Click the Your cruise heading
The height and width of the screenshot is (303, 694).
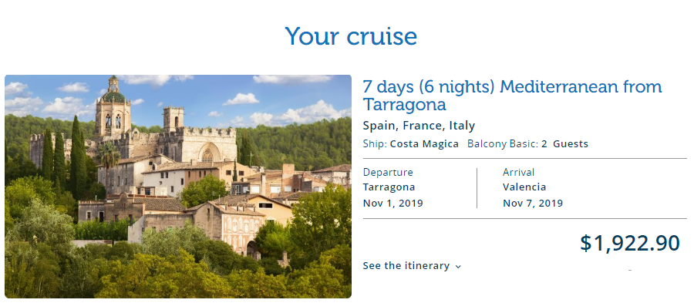pyautogui.click(x=351, y=36)
